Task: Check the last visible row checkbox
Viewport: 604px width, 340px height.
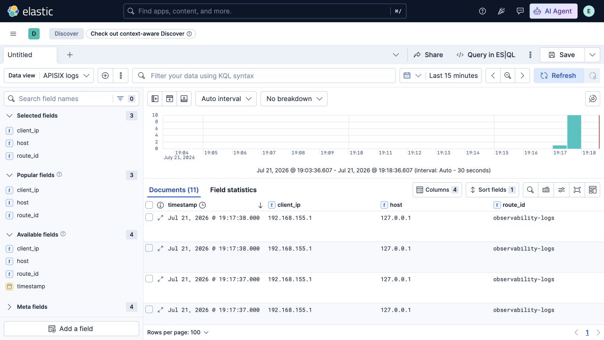Action: tap(149, 309)
